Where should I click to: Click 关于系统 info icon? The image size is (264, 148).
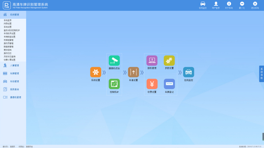coord(229,5)
